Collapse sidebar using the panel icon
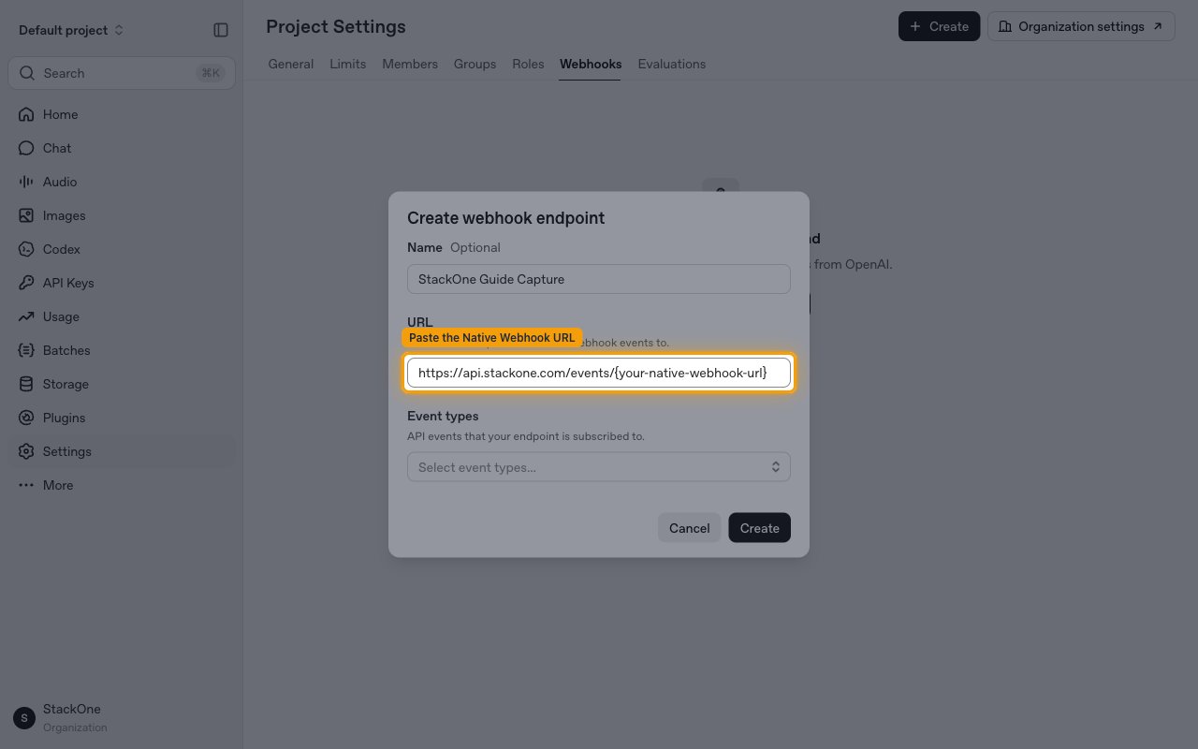The width and height of the screenshot is (1198, 749). [x=221, y=30]
